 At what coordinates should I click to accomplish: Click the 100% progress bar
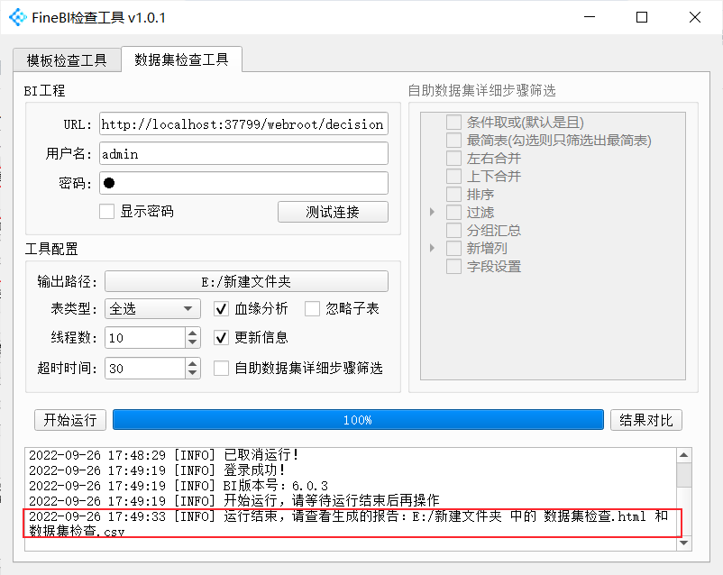click(x=358, y=420)
